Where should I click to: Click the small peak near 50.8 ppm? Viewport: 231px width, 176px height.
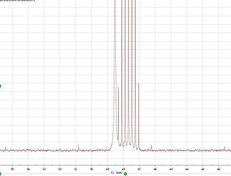(x=78, y=147)
